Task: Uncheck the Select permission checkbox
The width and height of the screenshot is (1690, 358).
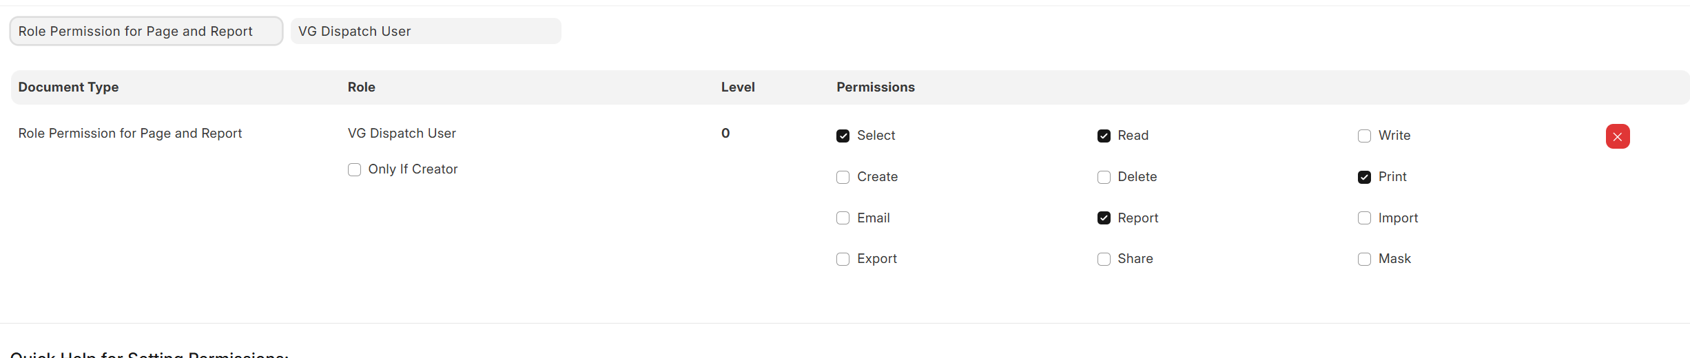Action: point(843,136)
